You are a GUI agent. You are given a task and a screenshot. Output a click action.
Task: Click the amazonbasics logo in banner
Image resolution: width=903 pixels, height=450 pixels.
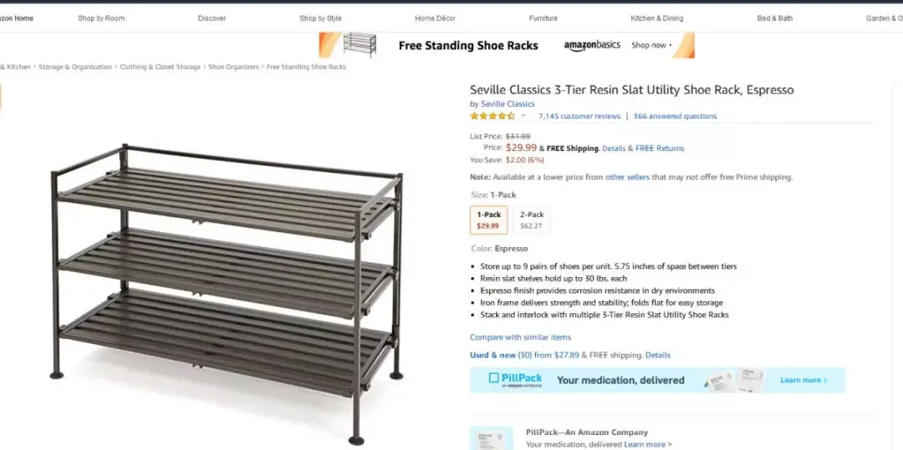pyautogui.click(x=592, y=45)
